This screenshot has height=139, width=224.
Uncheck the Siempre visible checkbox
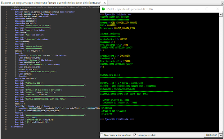135,135
